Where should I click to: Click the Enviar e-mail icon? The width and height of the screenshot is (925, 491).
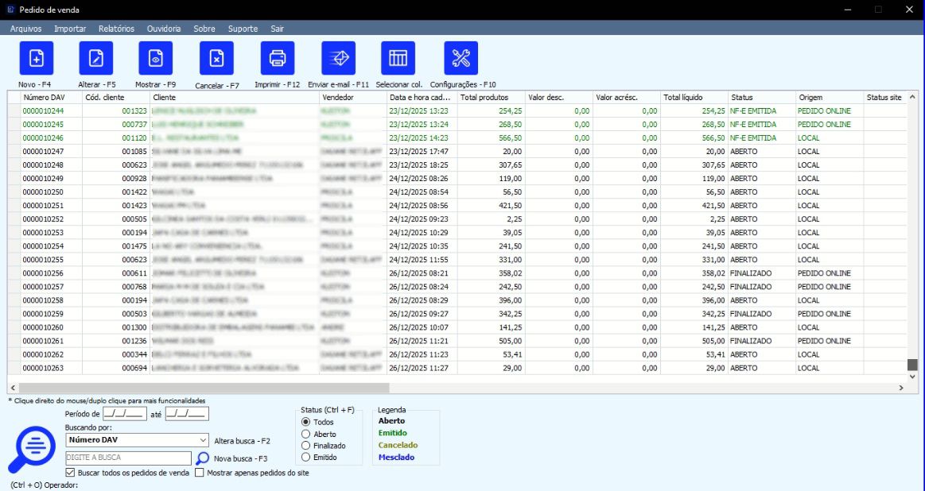click(338, 59)
